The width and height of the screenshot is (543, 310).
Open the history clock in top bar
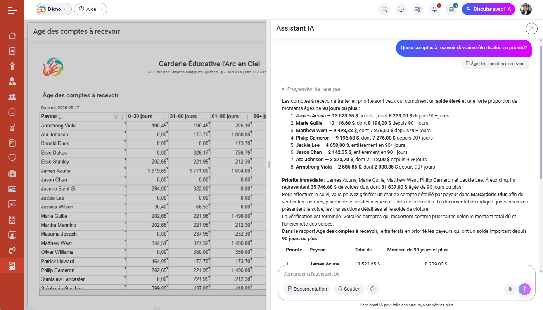401,9
